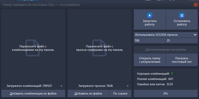Select the input field containing 25
This screenshot has width=199, height=99.
tap(182, 41)
